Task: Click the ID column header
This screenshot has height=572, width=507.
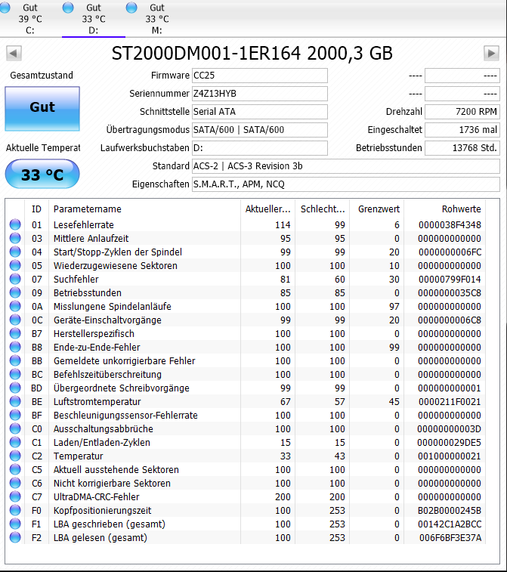Action: 36,209
